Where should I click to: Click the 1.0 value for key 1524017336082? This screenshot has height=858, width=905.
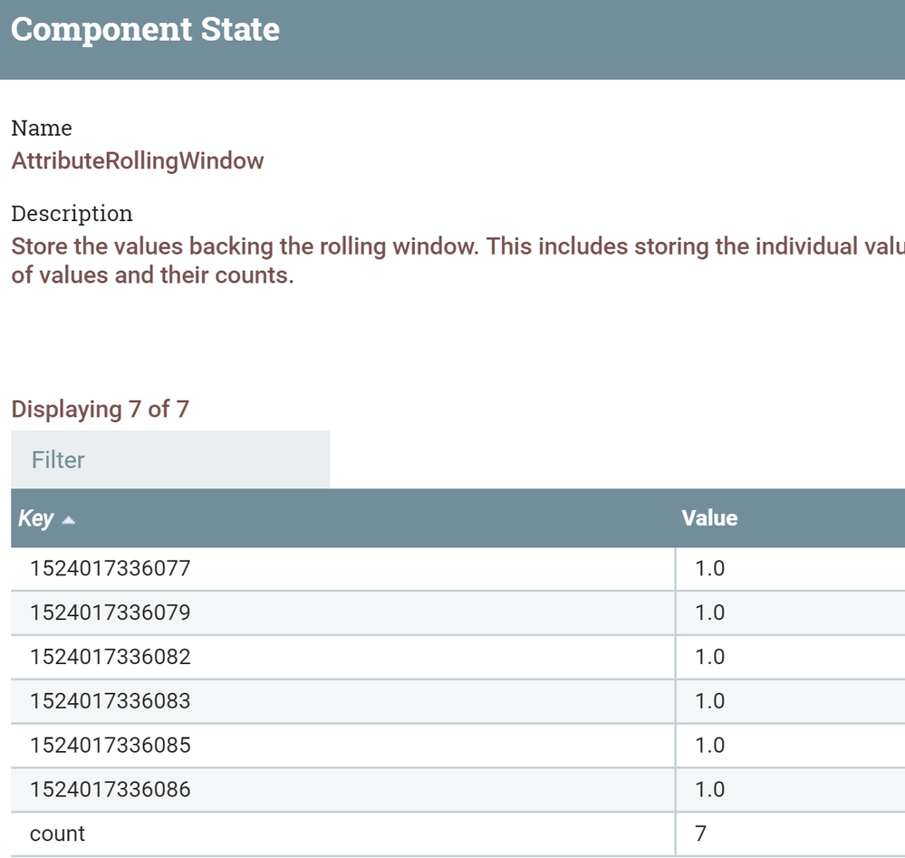pyautogui.click(x=710, y=657)
